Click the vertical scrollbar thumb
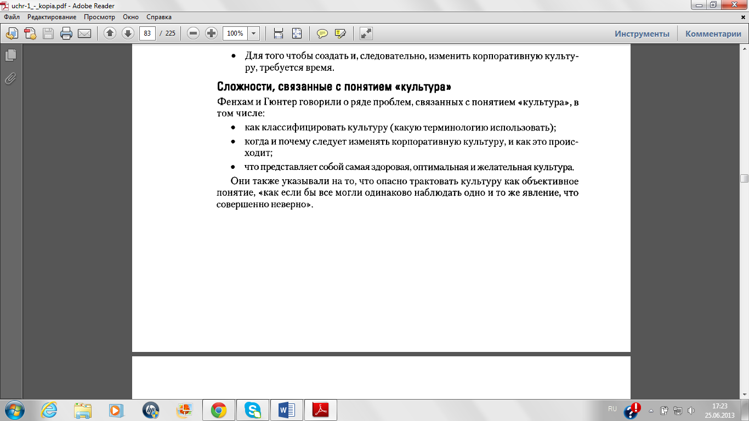 coord(744,178)
